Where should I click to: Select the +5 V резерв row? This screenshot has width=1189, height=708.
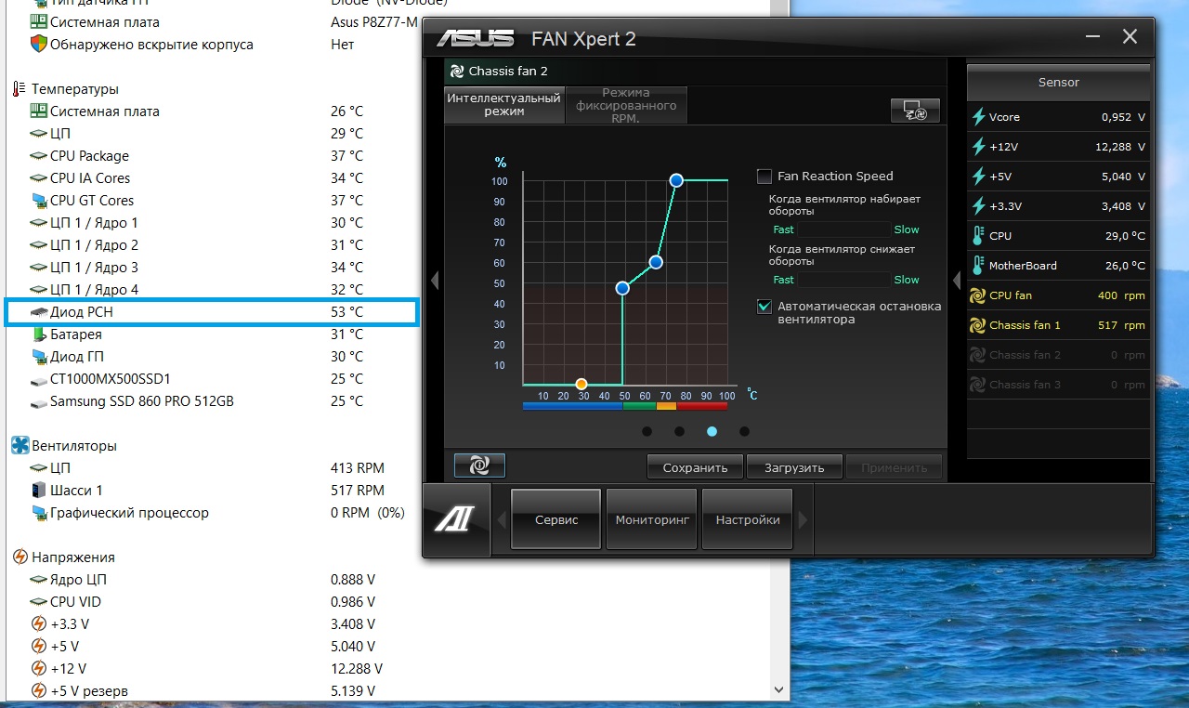pos(212,691)
